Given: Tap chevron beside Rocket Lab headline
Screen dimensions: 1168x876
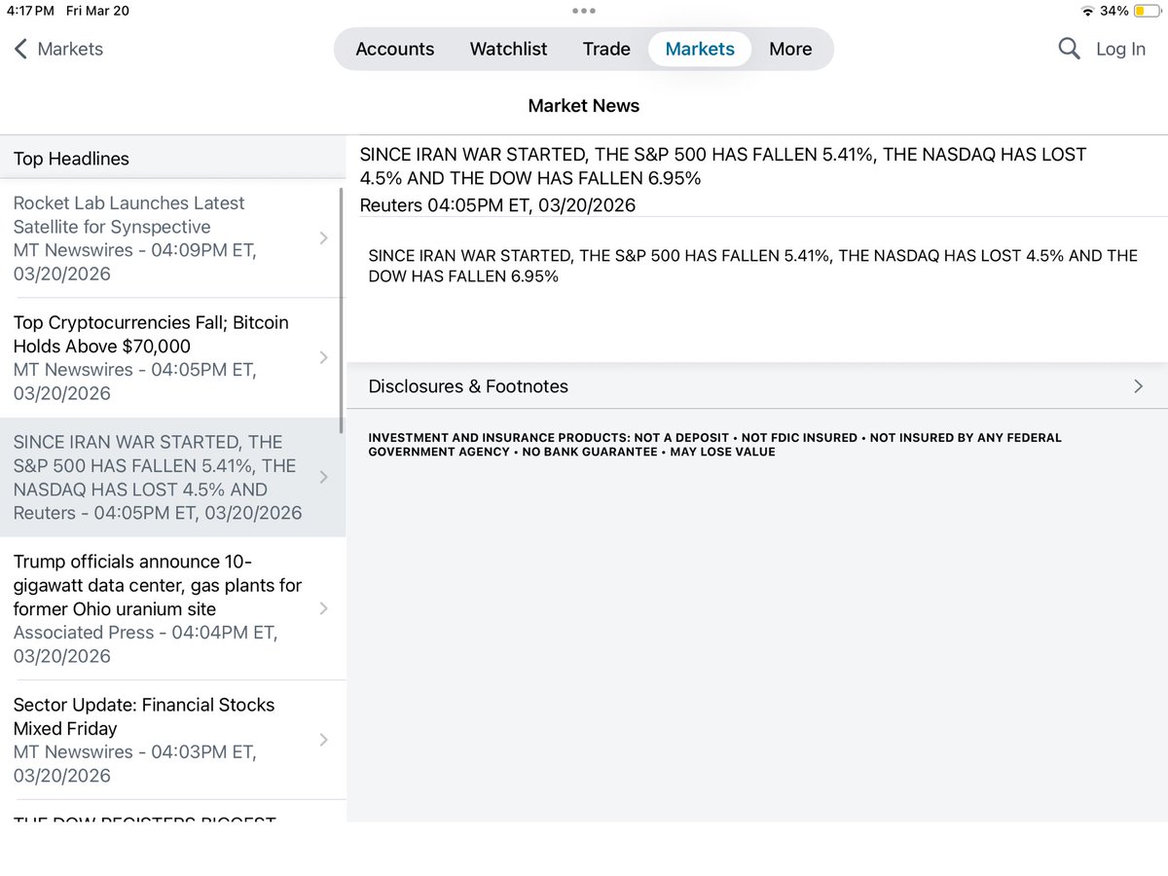Looking at the screenshot, I should coord(324,238).
